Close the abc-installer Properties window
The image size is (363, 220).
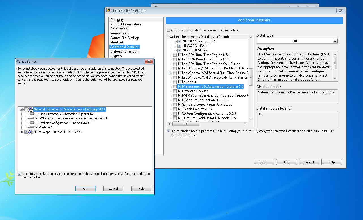point(340,11)
